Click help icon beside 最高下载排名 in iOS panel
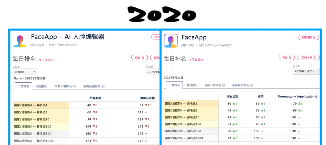Image resolution: width=326 pixels, height=145 pixels. click(x=75, y=87)
